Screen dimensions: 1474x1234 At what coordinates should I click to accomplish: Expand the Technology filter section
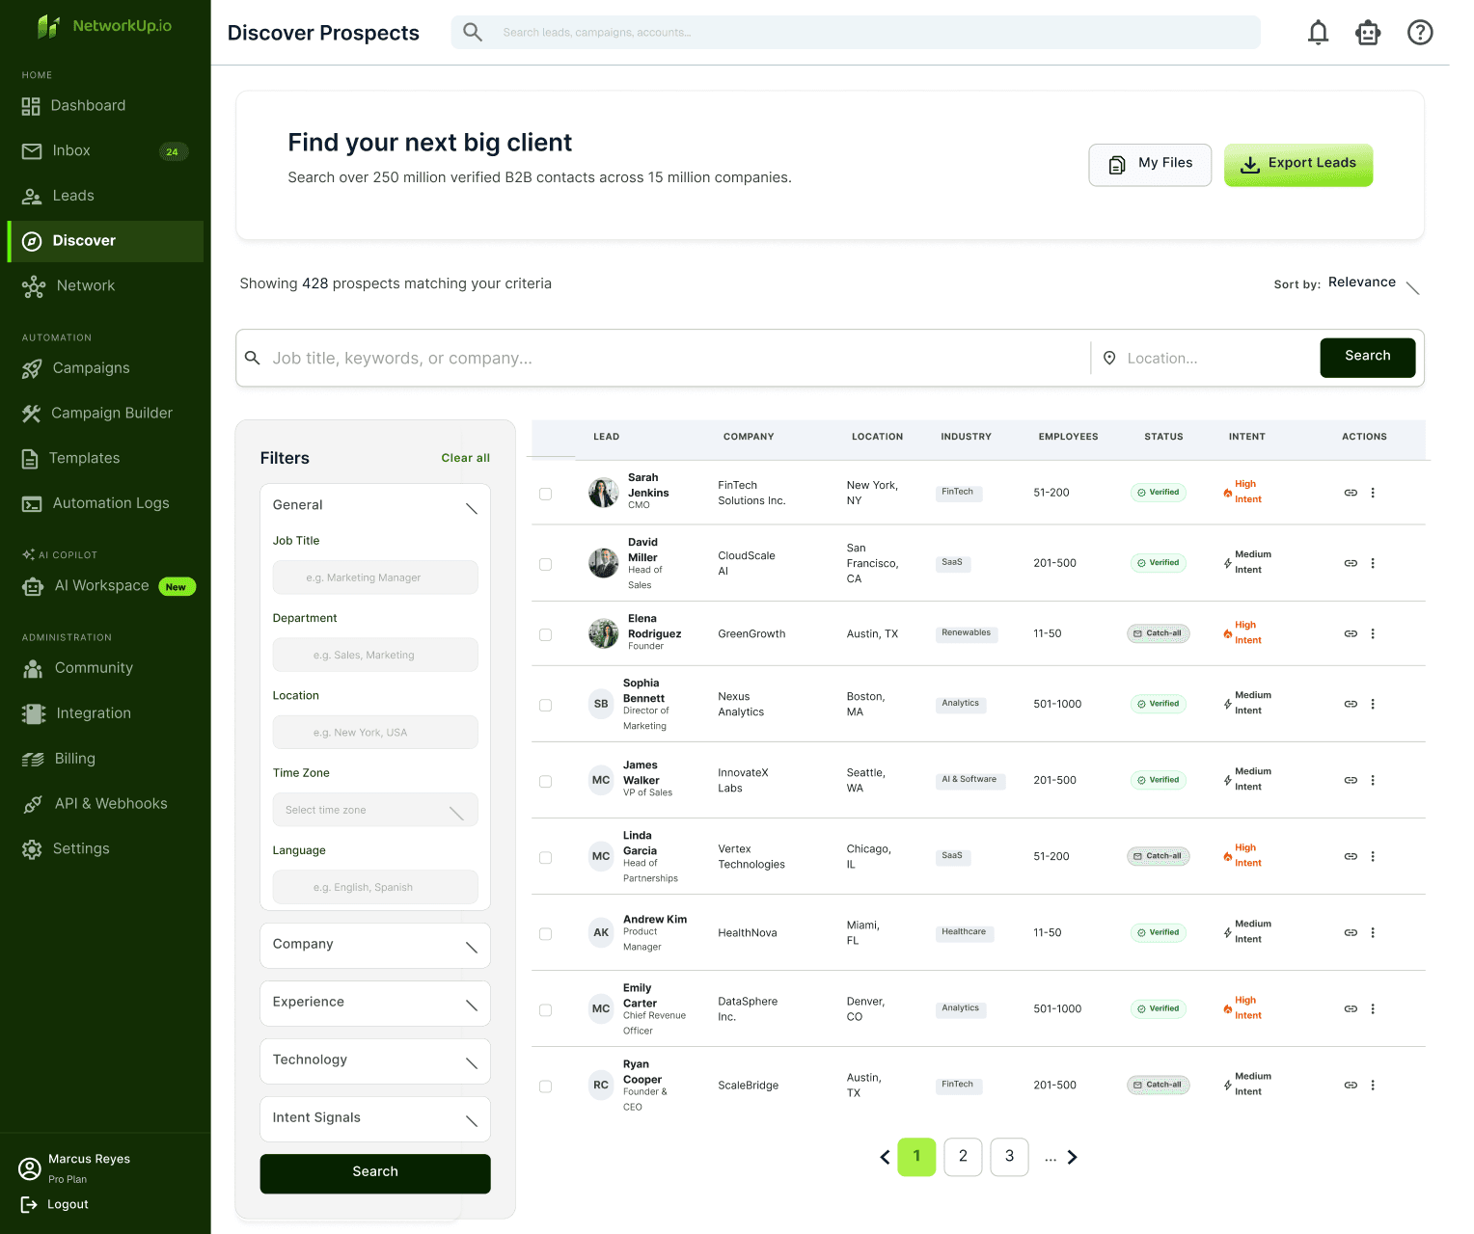[x=375, y=1060]
